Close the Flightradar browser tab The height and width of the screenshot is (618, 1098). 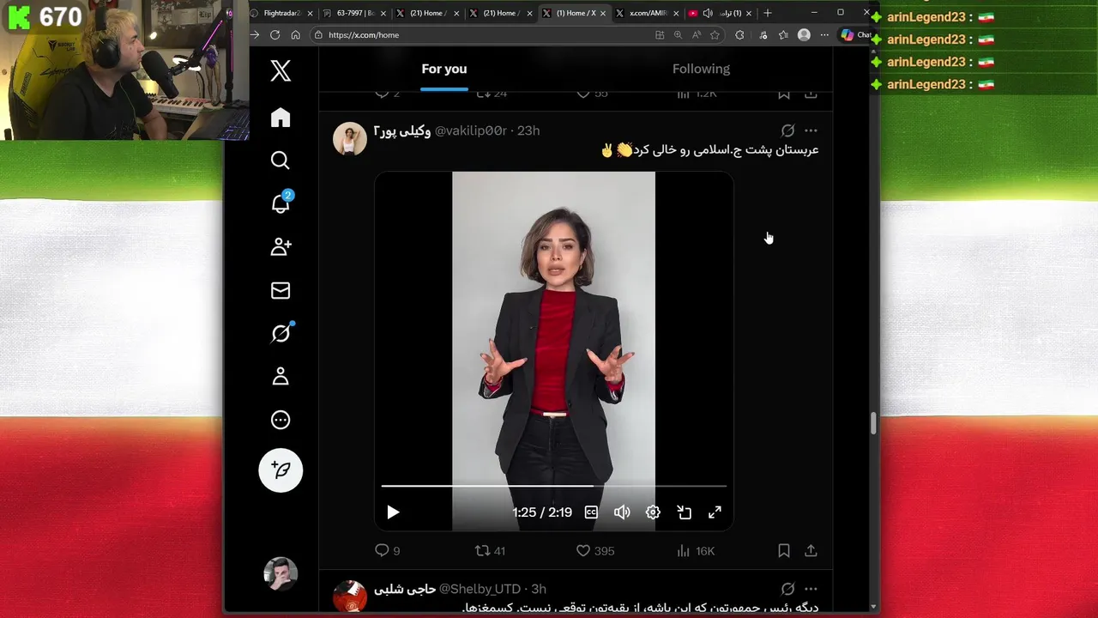310,13
